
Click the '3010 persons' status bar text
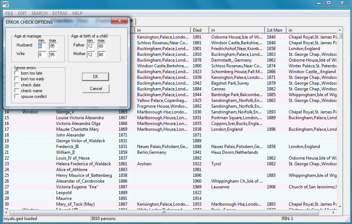point(103,219)
